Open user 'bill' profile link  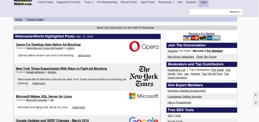52,100
